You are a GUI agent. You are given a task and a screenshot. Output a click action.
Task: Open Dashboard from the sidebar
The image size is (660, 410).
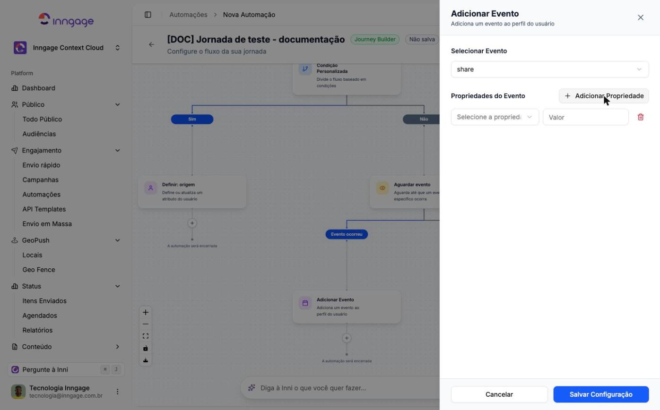pos(38,88)
